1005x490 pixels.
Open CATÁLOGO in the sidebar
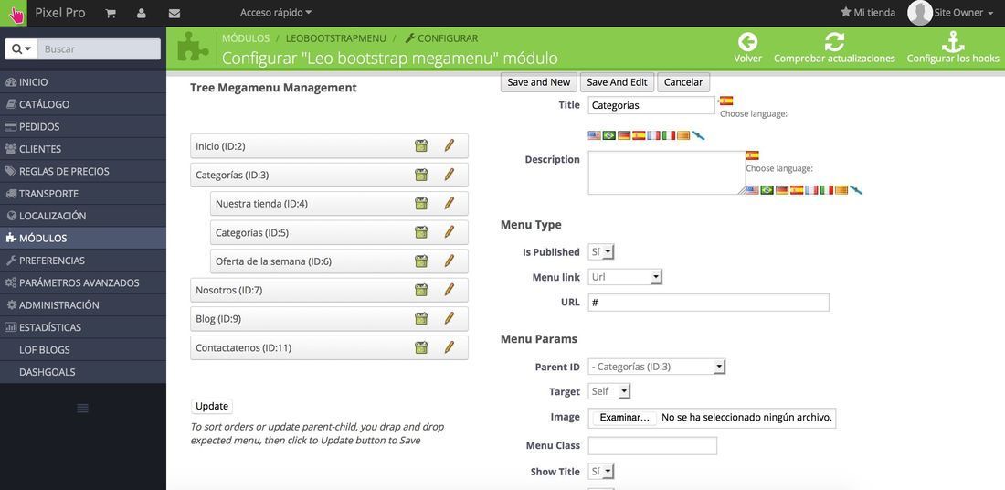82,104
